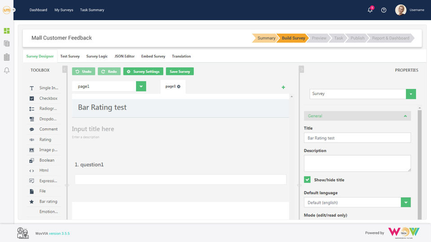This screenshot has height=242, width=431.
Task: Select the Radiogroup tool icon
Action: [x=31, y=108]
